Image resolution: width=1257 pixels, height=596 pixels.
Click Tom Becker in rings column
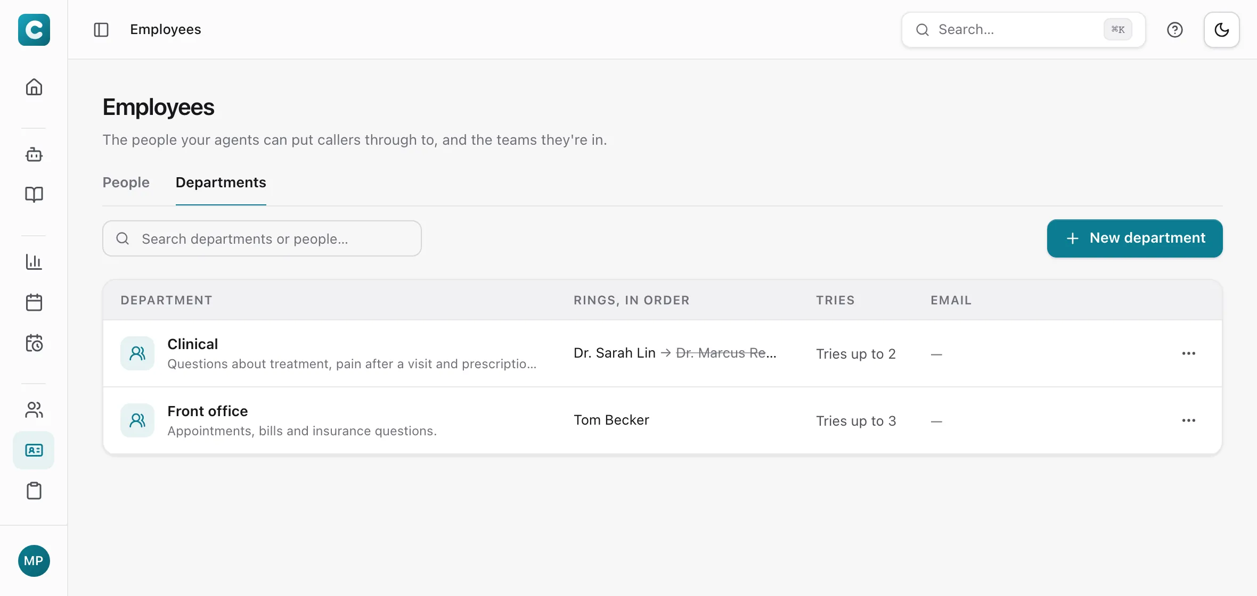point(611,420)
